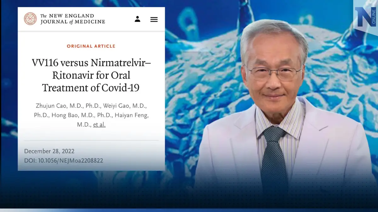Click author name Hong Bao
Screen dimensions: 378x212
[x=63, y=115]
